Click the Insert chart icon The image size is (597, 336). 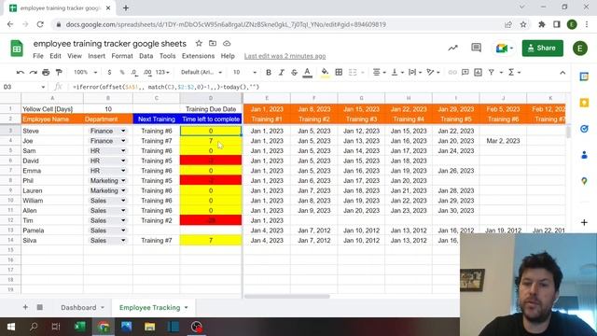[478, 73]
